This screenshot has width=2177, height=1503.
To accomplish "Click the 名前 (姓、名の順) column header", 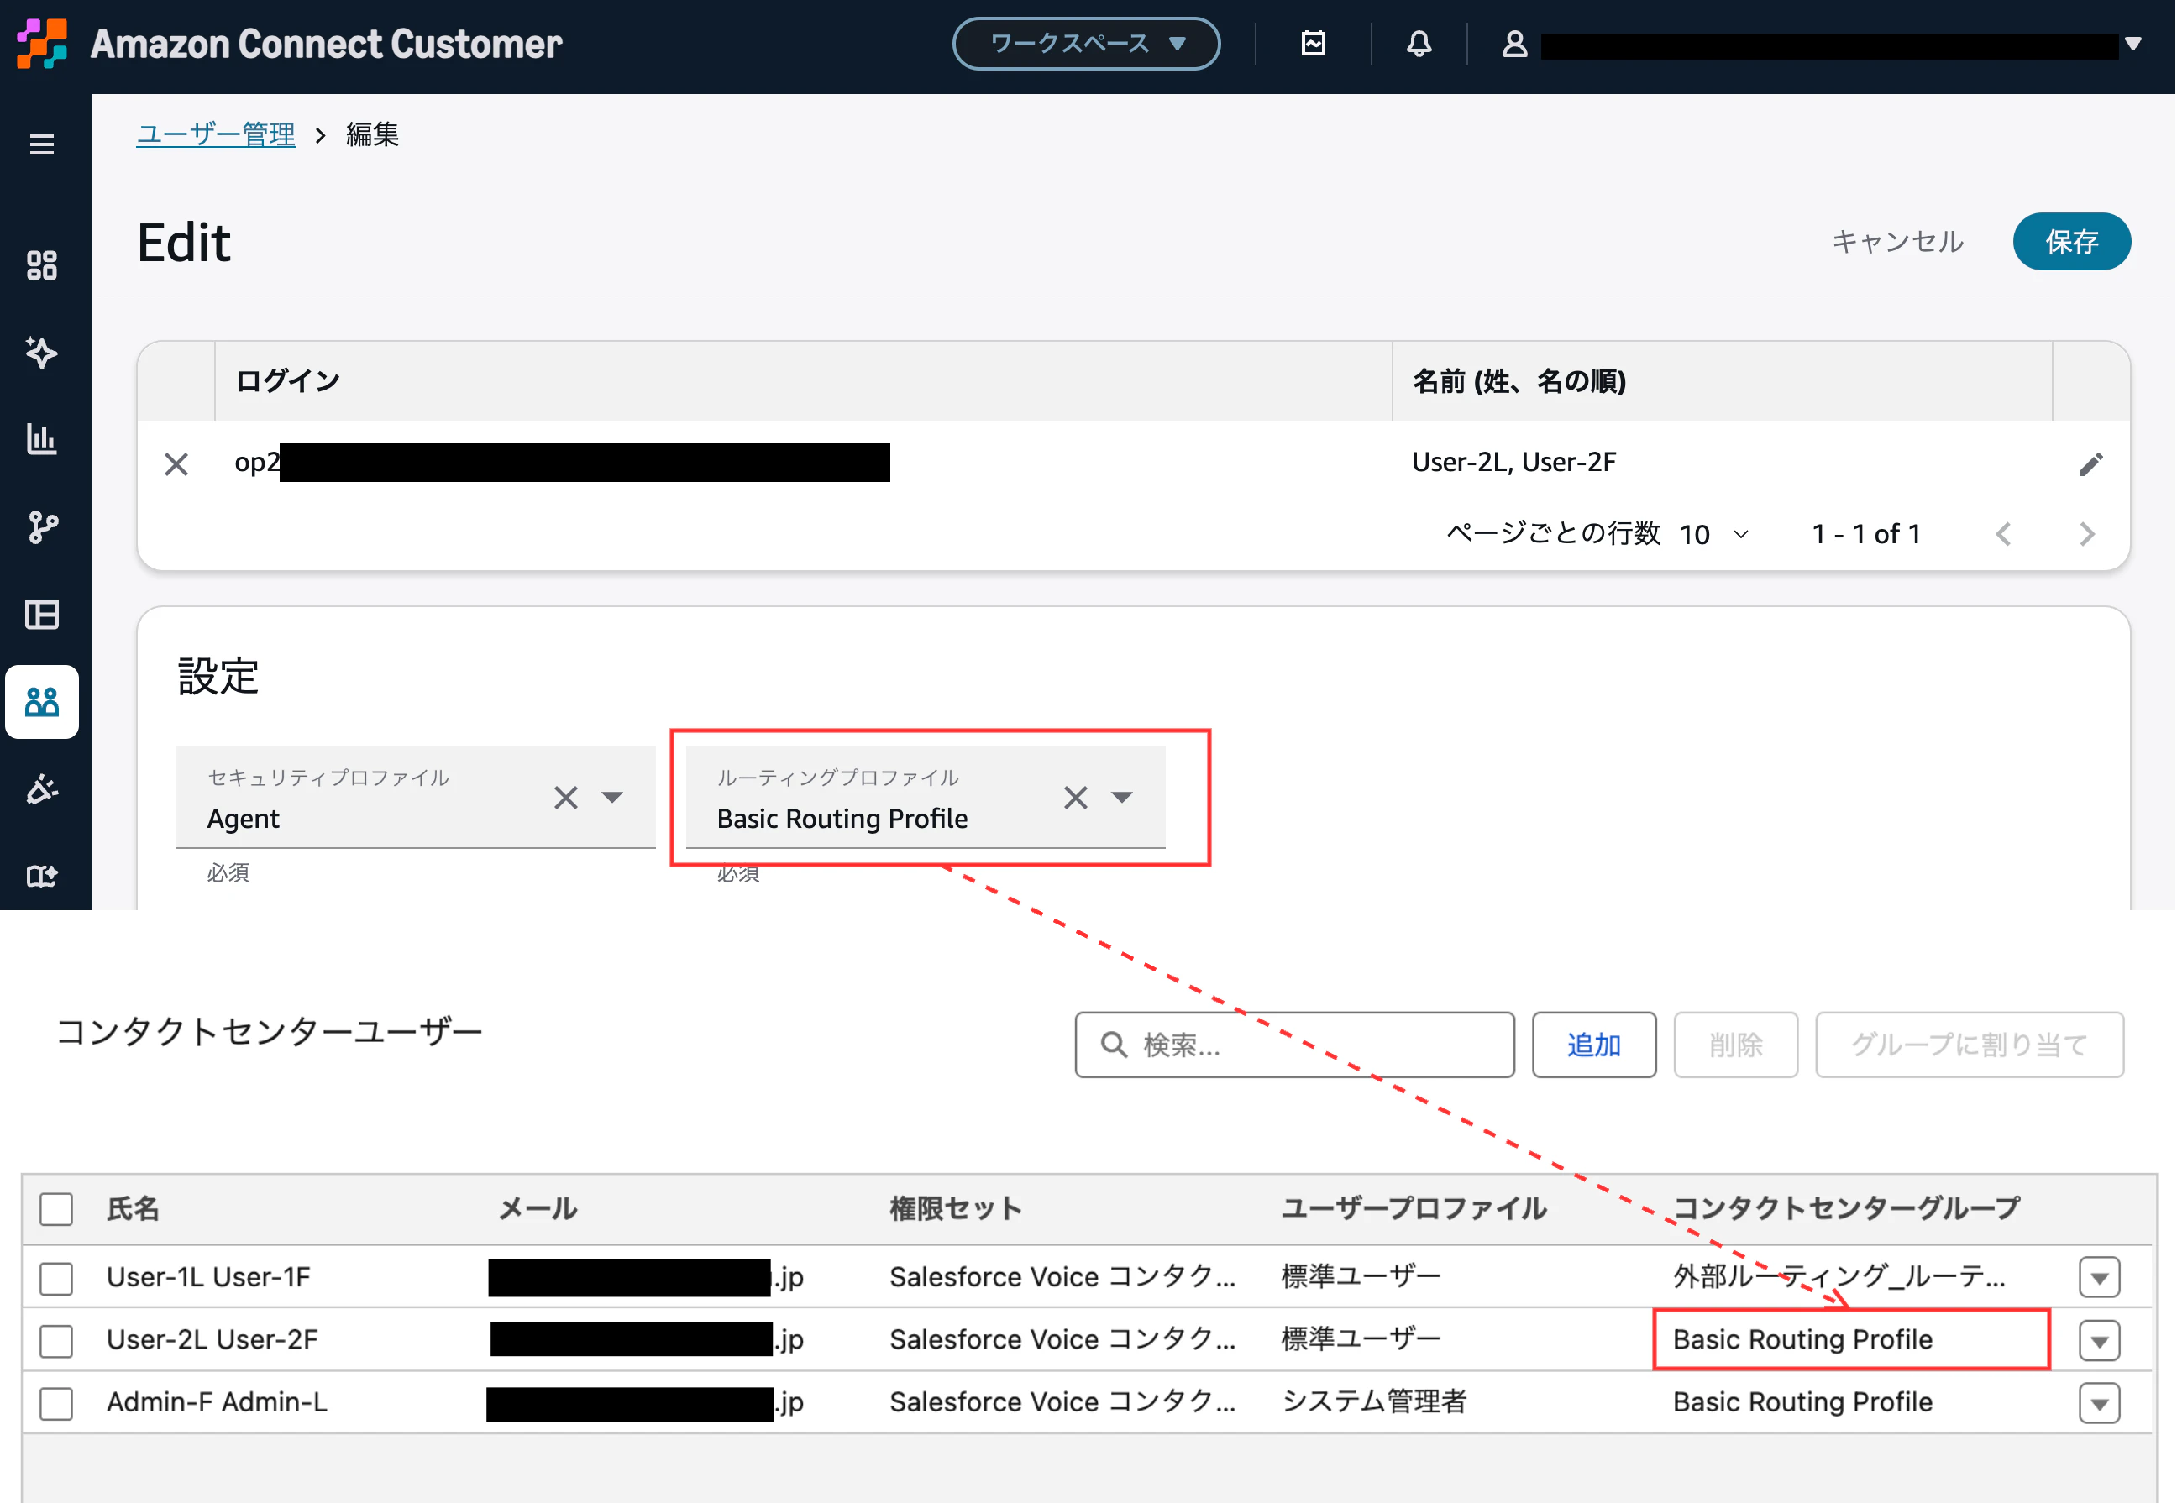I will tap(1519, 381).
